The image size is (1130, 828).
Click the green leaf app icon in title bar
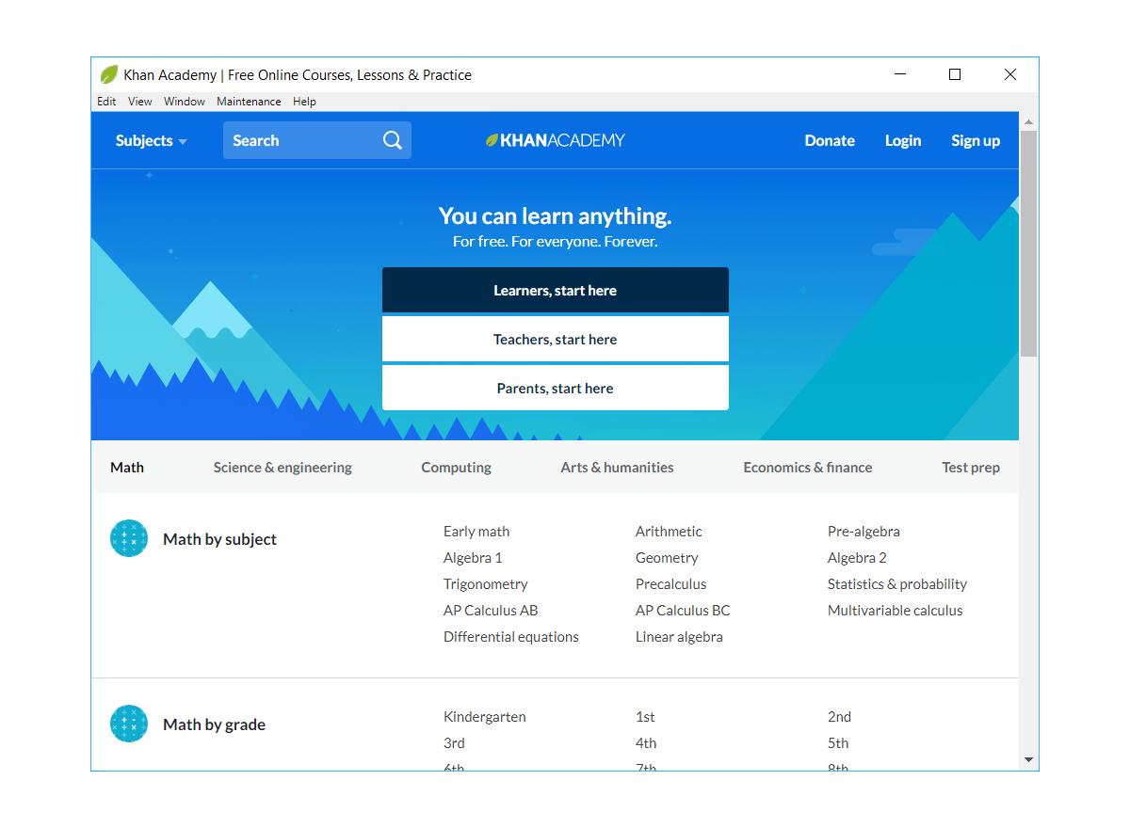click(x=109, y=74)
